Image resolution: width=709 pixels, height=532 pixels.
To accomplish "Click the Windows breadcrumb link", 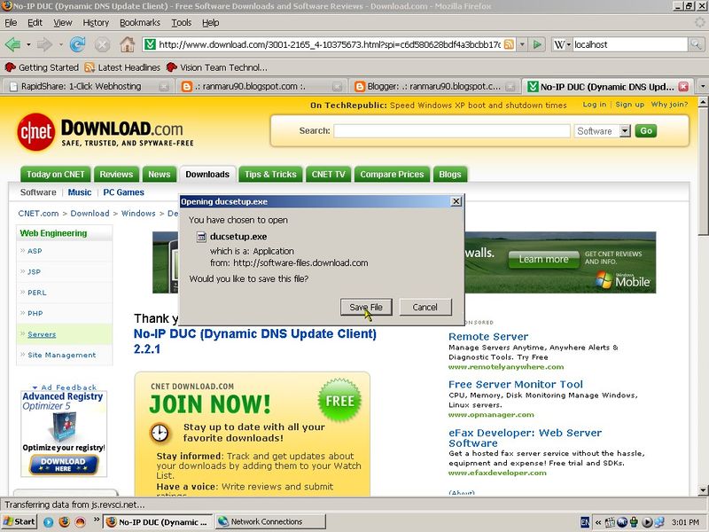I will (x=138, y=214).
